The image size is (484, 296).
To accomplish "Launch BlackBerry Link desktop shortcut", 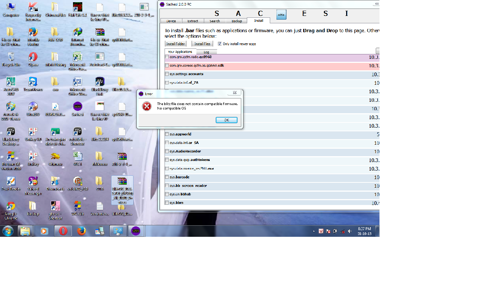I will click(x=99, y=86).
